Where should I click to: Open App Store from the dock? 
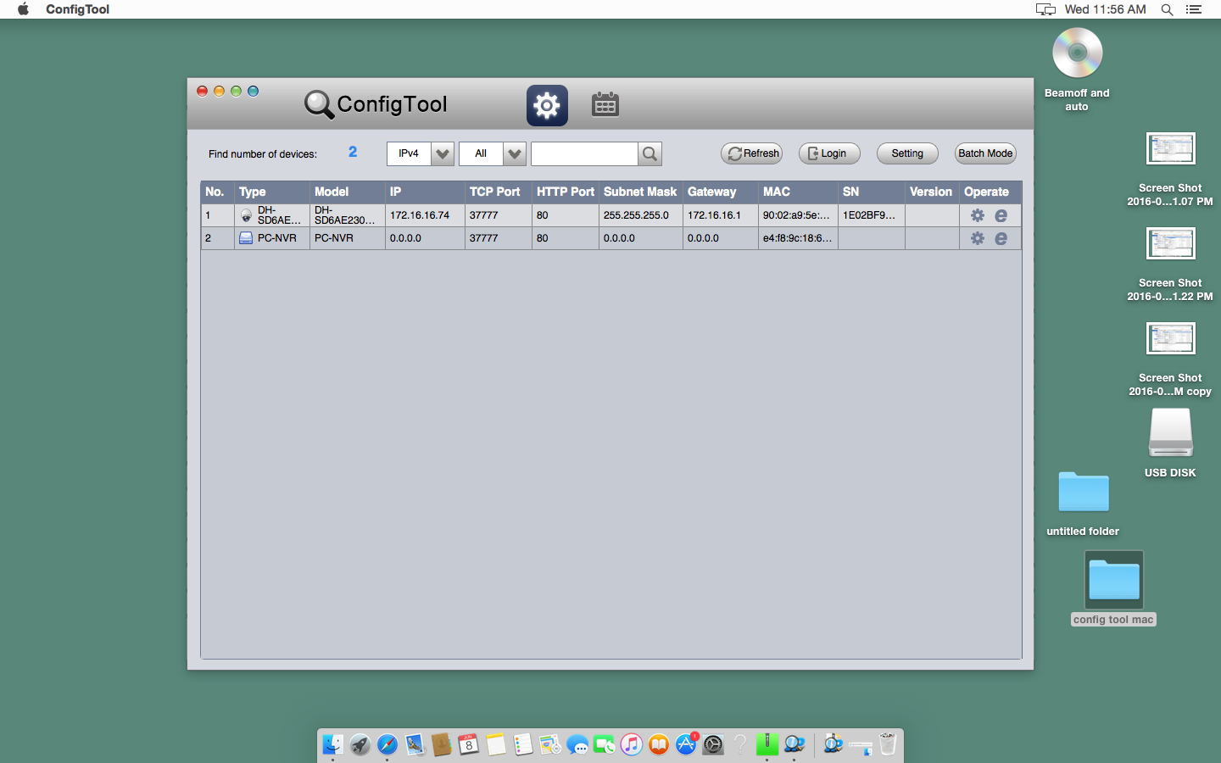[x=685, y=744]
